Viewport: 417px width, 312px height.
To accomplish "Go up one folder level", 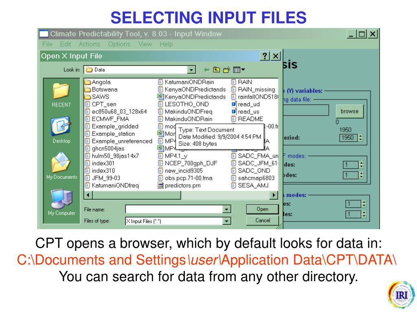I will coord(217,70).
